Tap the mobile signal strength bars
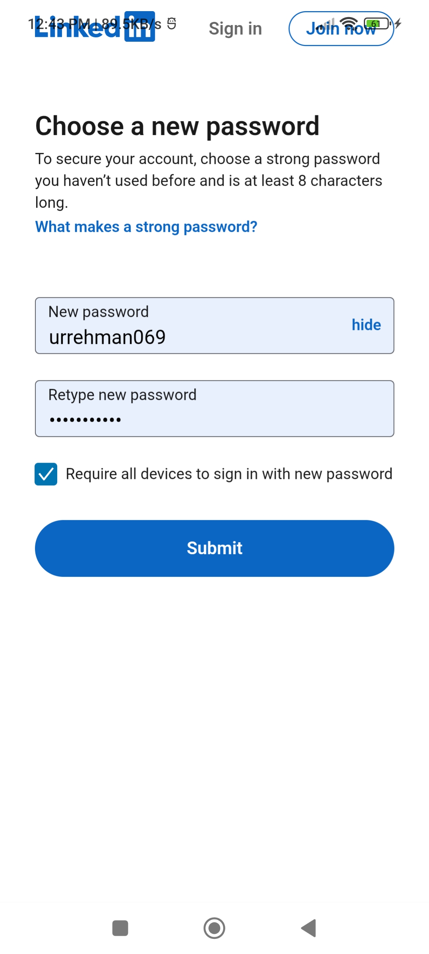This screenshot has height=954, width=429. click(x=328, y=25)
